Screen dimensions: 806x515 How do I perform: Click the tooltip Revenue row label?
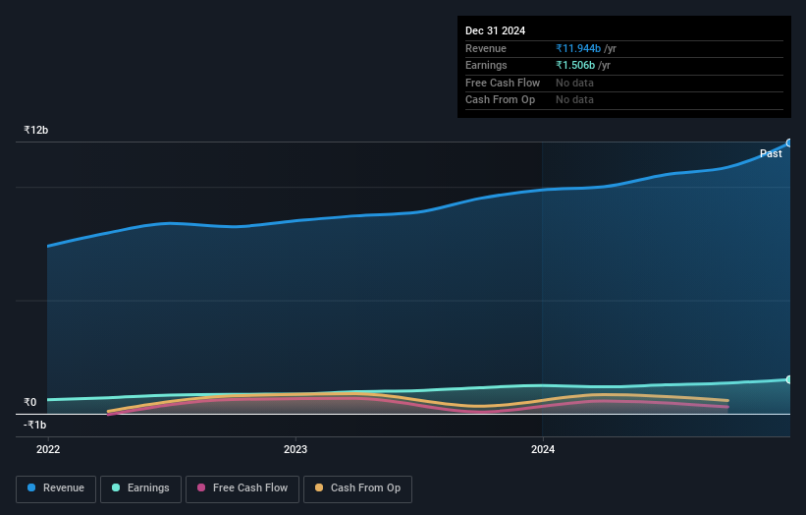tap(486, 48)
